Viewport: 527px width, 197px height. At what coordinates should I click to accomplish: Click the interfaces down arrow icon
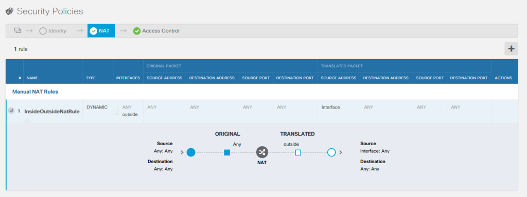coord(117,111)
